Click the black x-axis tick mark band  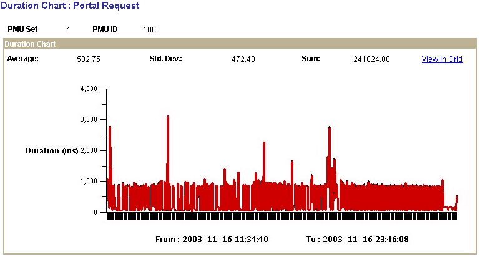[x=282, y=216]
